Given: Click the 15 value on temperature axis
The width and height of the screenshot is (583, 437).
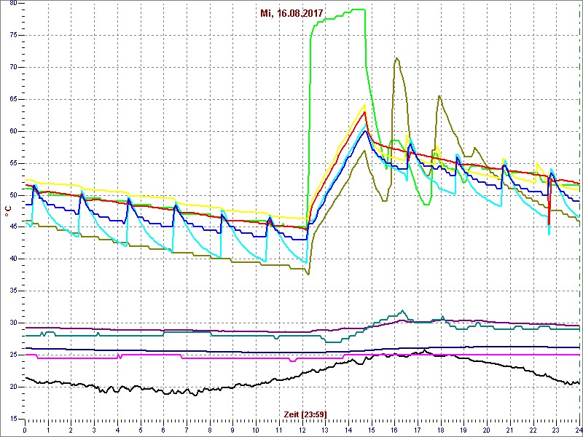Looking at the screenshot, I should click(x=12, y=419).
